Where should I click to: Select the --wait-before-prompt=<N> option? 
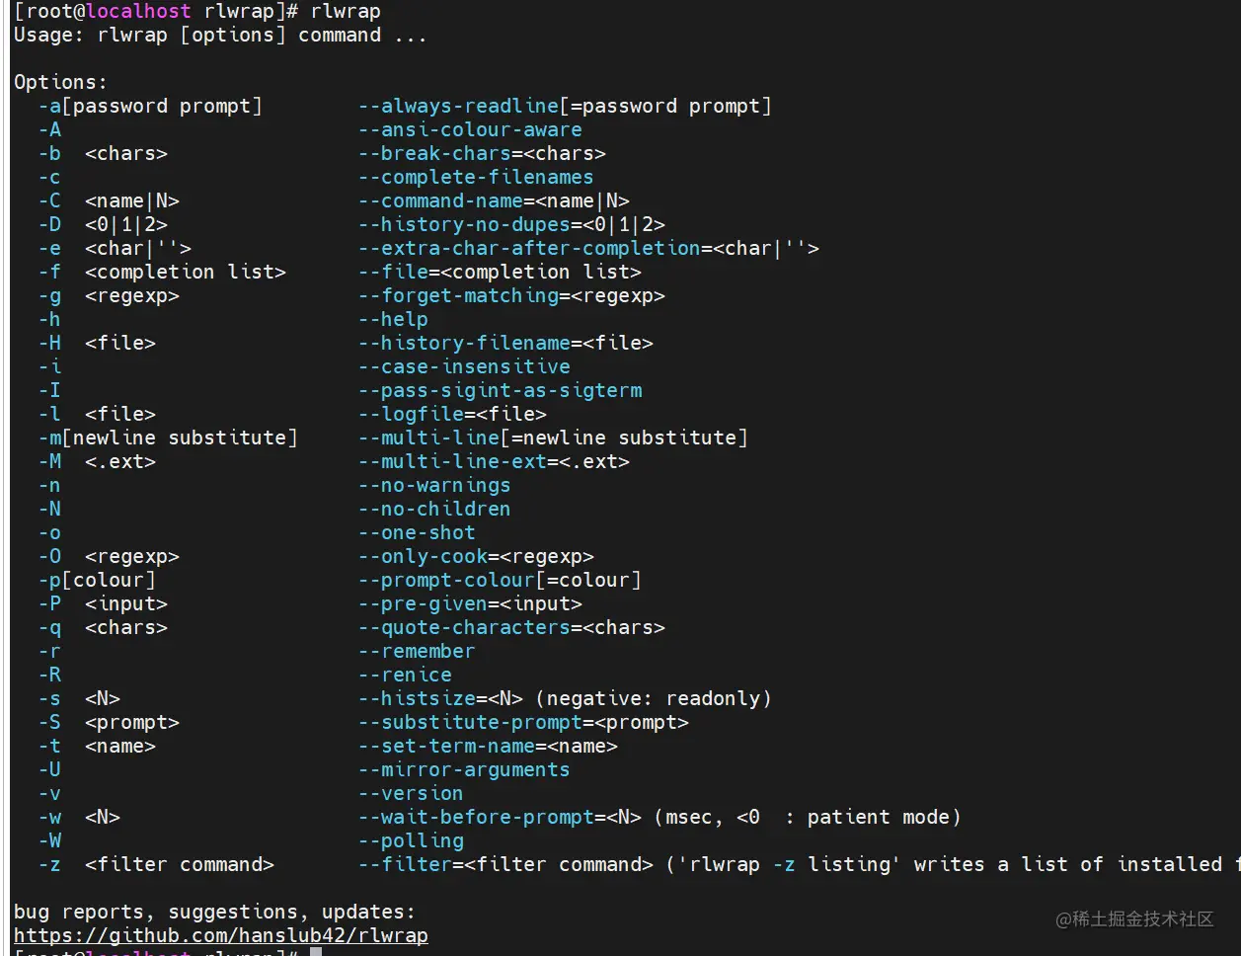tap(500, 817)
